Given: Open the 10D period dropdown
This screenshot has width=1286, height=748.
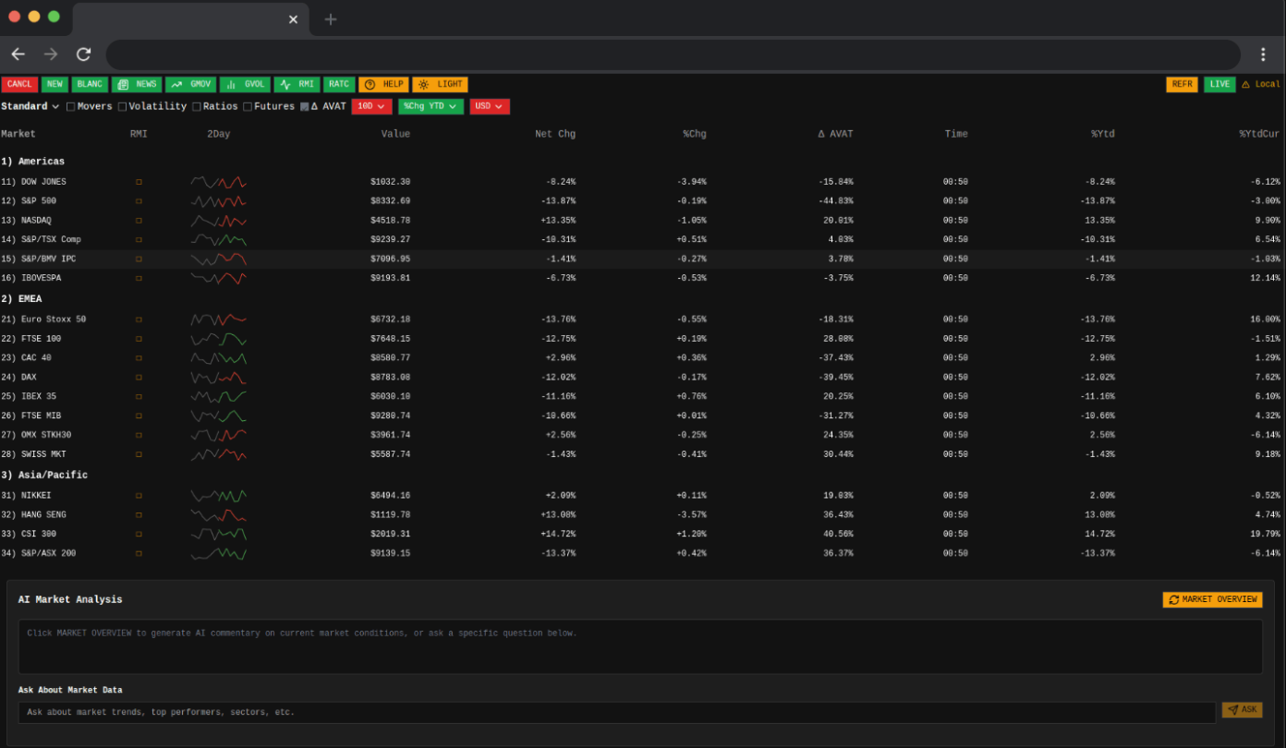Looking at the screenshot, I should (371, 106).
